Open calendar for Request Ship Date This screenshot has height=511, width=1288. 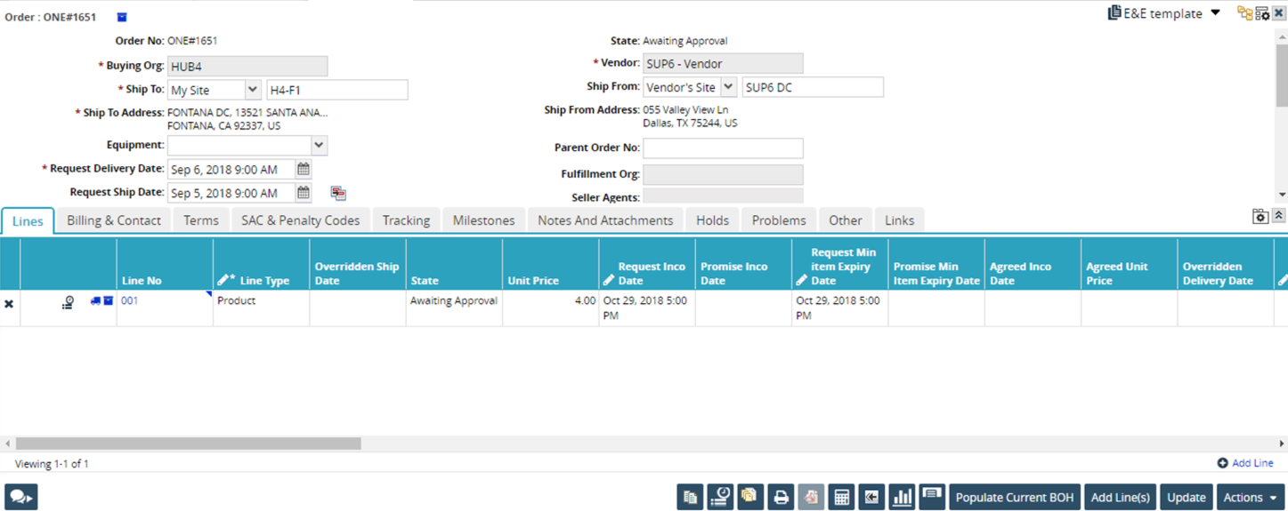304,193
